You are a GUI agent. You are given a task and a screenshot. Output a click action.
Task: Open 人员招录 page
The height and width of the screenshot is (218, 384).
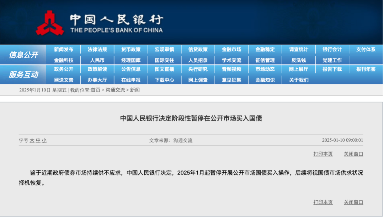(198, 60)
